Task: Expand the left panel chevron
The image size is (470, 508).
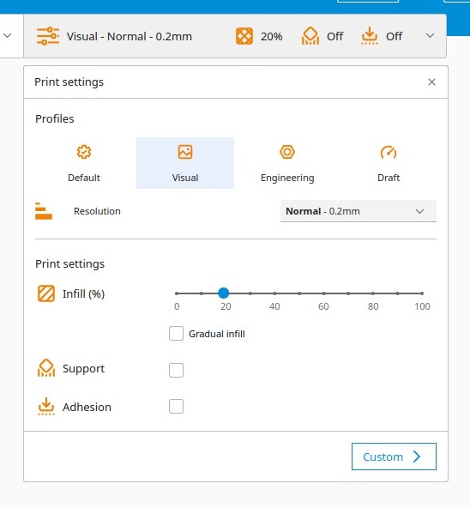Action: pyautogui.click(x=7, y=35)
